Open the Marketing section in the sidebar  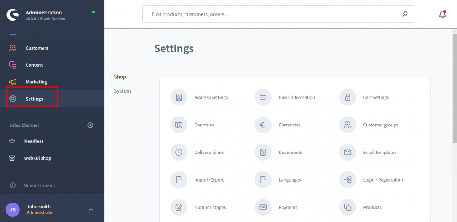pyautogui.click(x=36, y=81)
